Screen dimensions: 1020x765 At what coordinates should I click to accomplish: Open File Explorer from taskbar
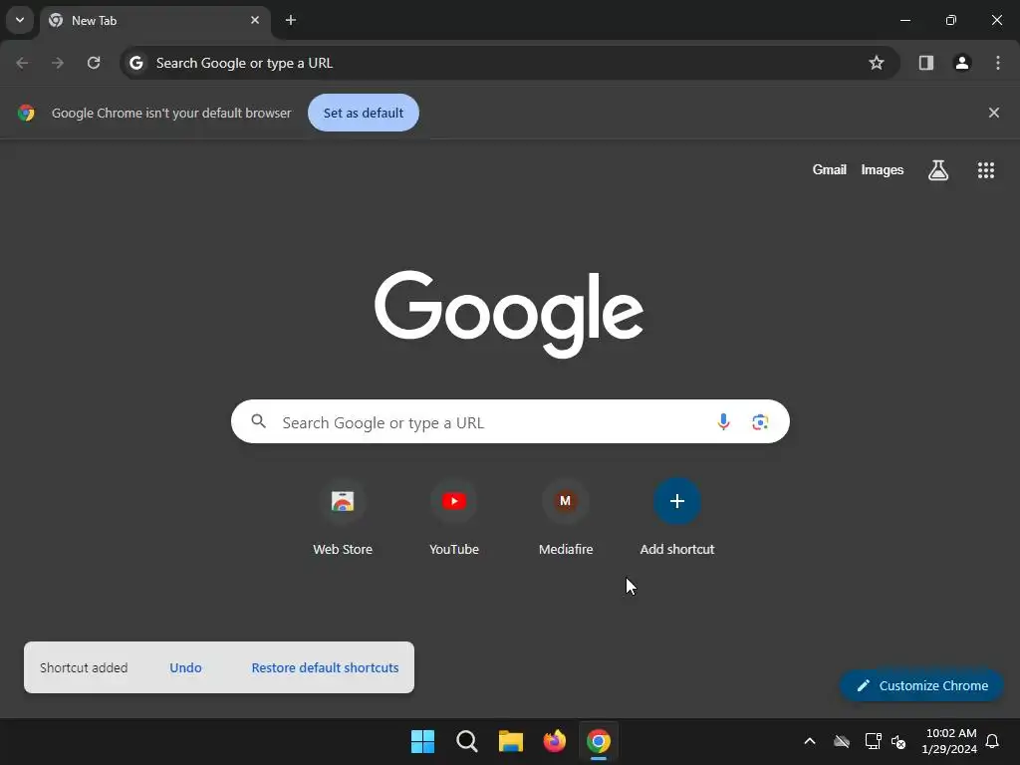pos(511,741)
